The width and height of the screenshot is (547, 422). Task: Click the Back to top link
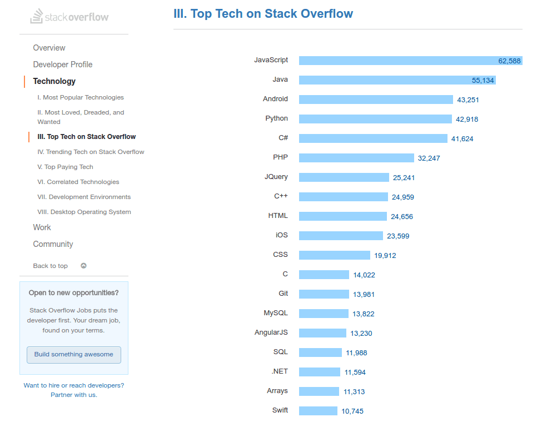(50, 266)
